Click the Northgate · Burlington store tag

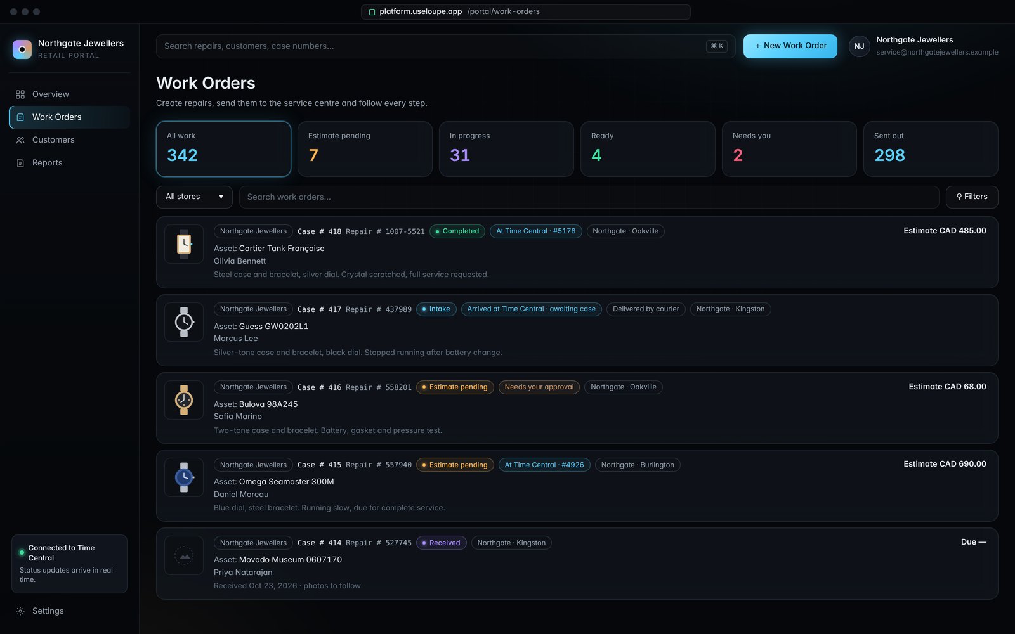pos(638,465)
